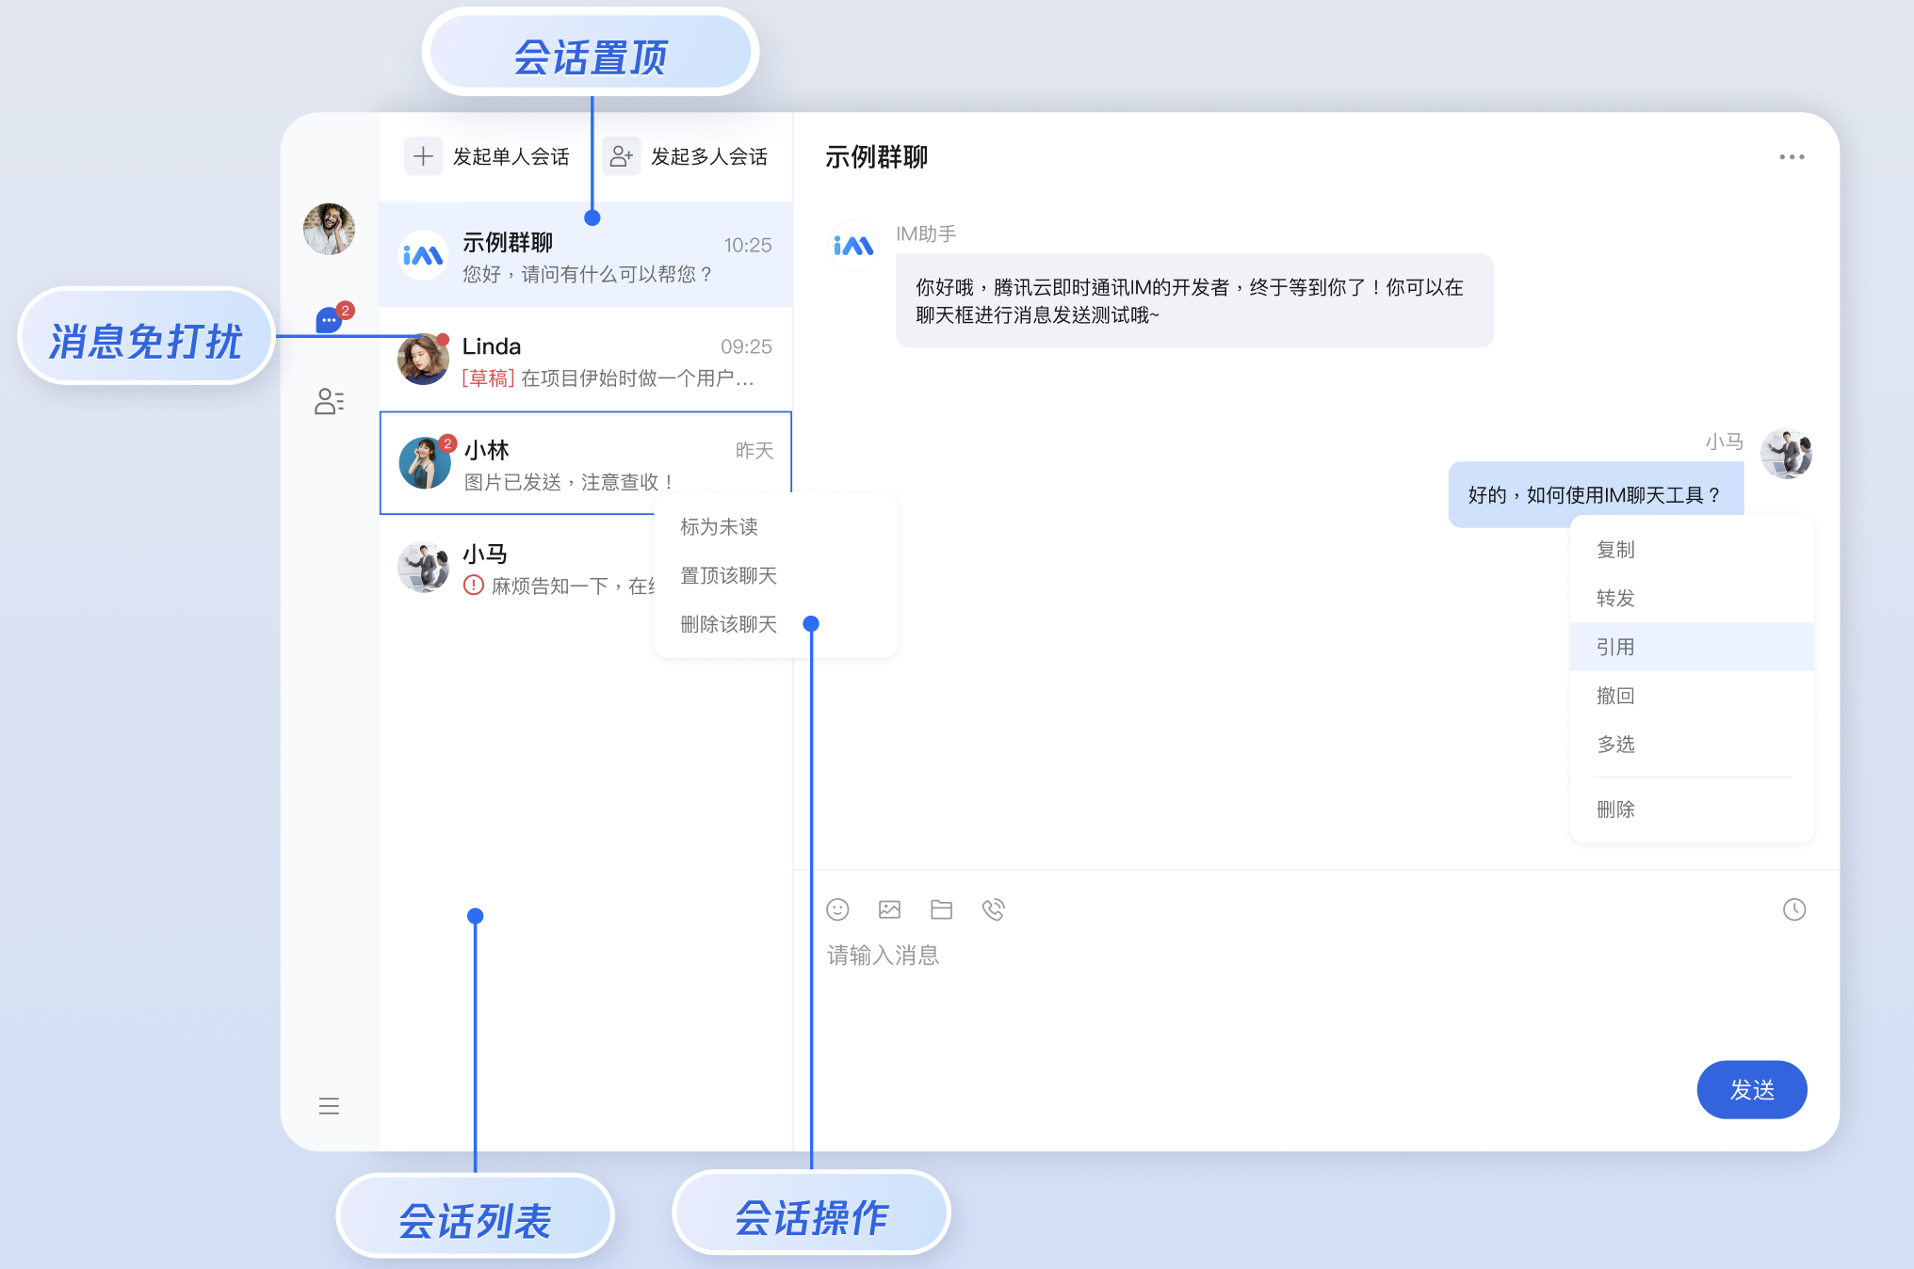1914x1269 pixels.
Task: Select 删除该聊天 menu entry
Action: [x=728, y=625]
